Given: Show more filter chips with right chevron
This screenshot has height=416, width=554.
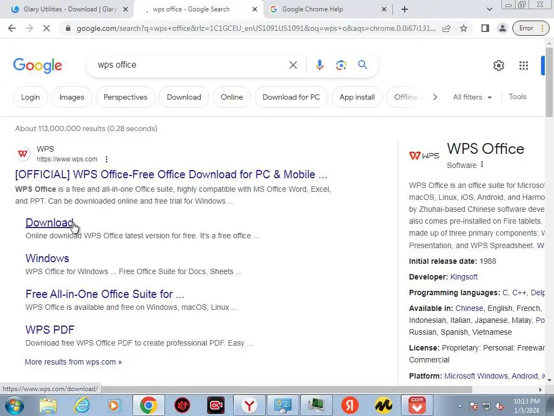Looking at the screenshot, I should click(435, 97).
